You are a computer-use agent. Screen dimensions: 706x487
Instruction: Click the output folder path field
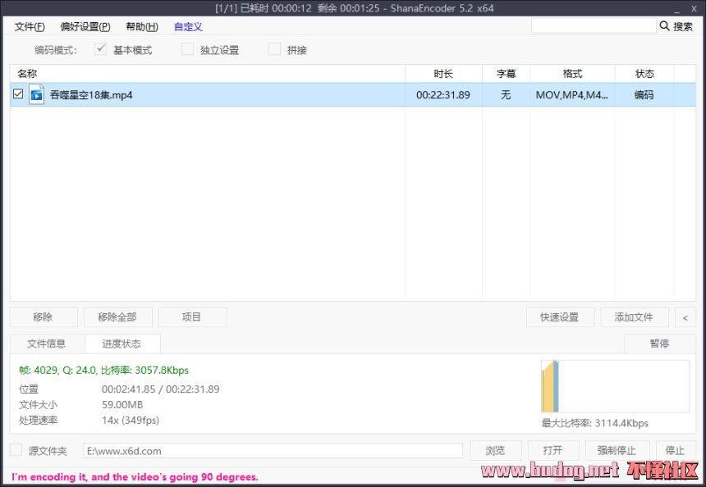click(x=273, y=450)
